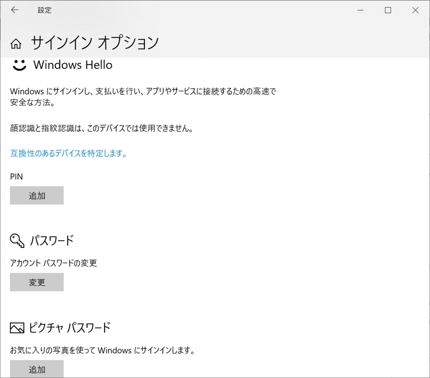The image size is (430, 378).
Task: Click the パスワード section heading
Action: point(52,240)
